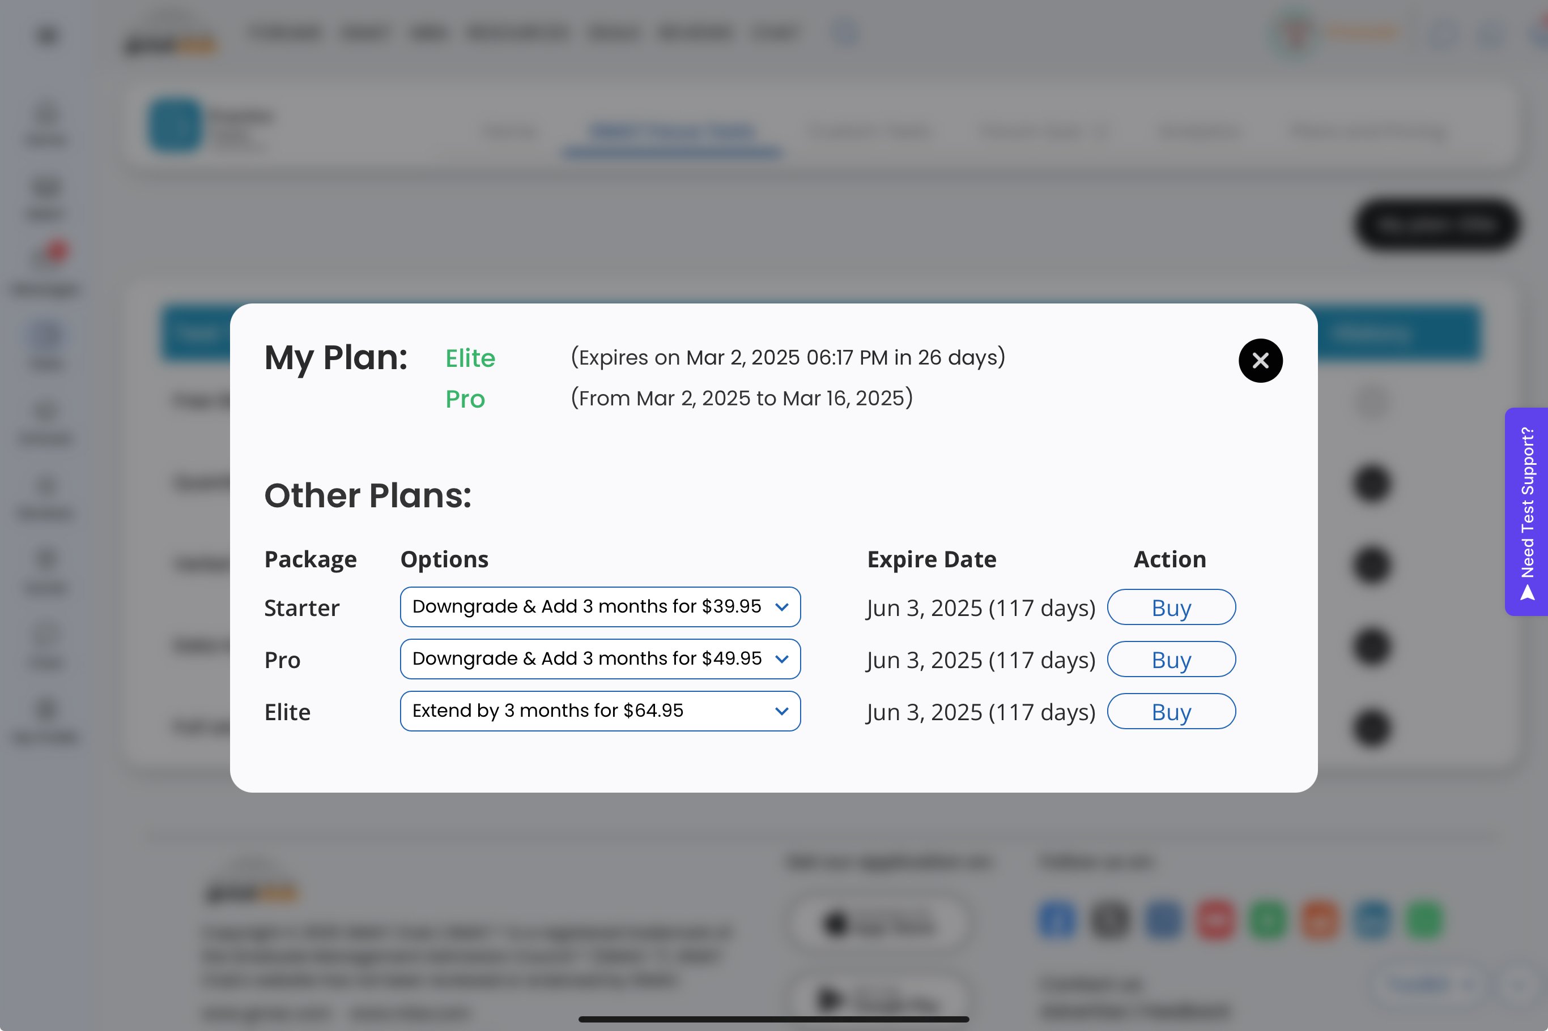Click the blurred search icon in top navigation
The image size is (1548, 1031).
click(x=845, y=32)
